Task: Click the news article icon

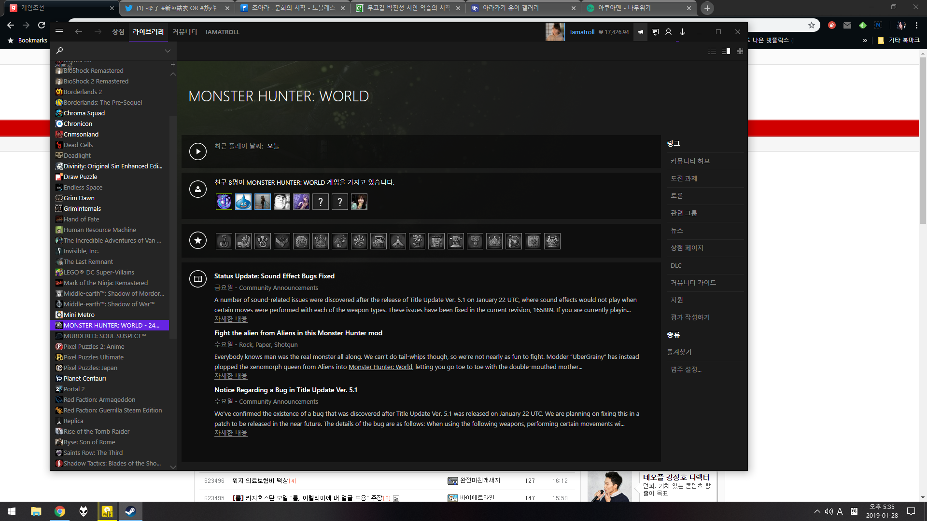Action: [x=198, y=279]
